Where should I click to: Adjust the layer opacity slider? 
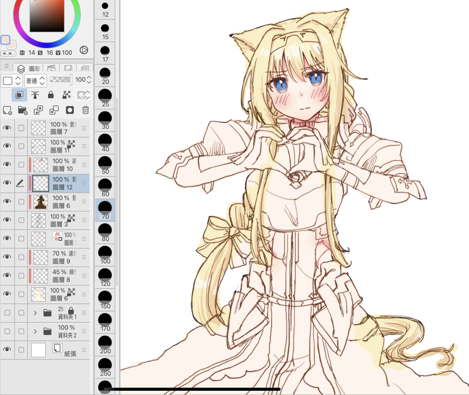click(x=61, y=80)
